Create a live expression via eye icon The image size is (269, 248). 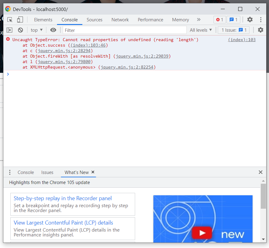pyautogui.click(x=53, y=30)
